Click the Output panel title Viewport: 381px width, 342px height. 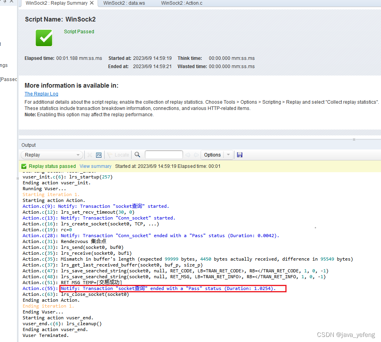28,145
